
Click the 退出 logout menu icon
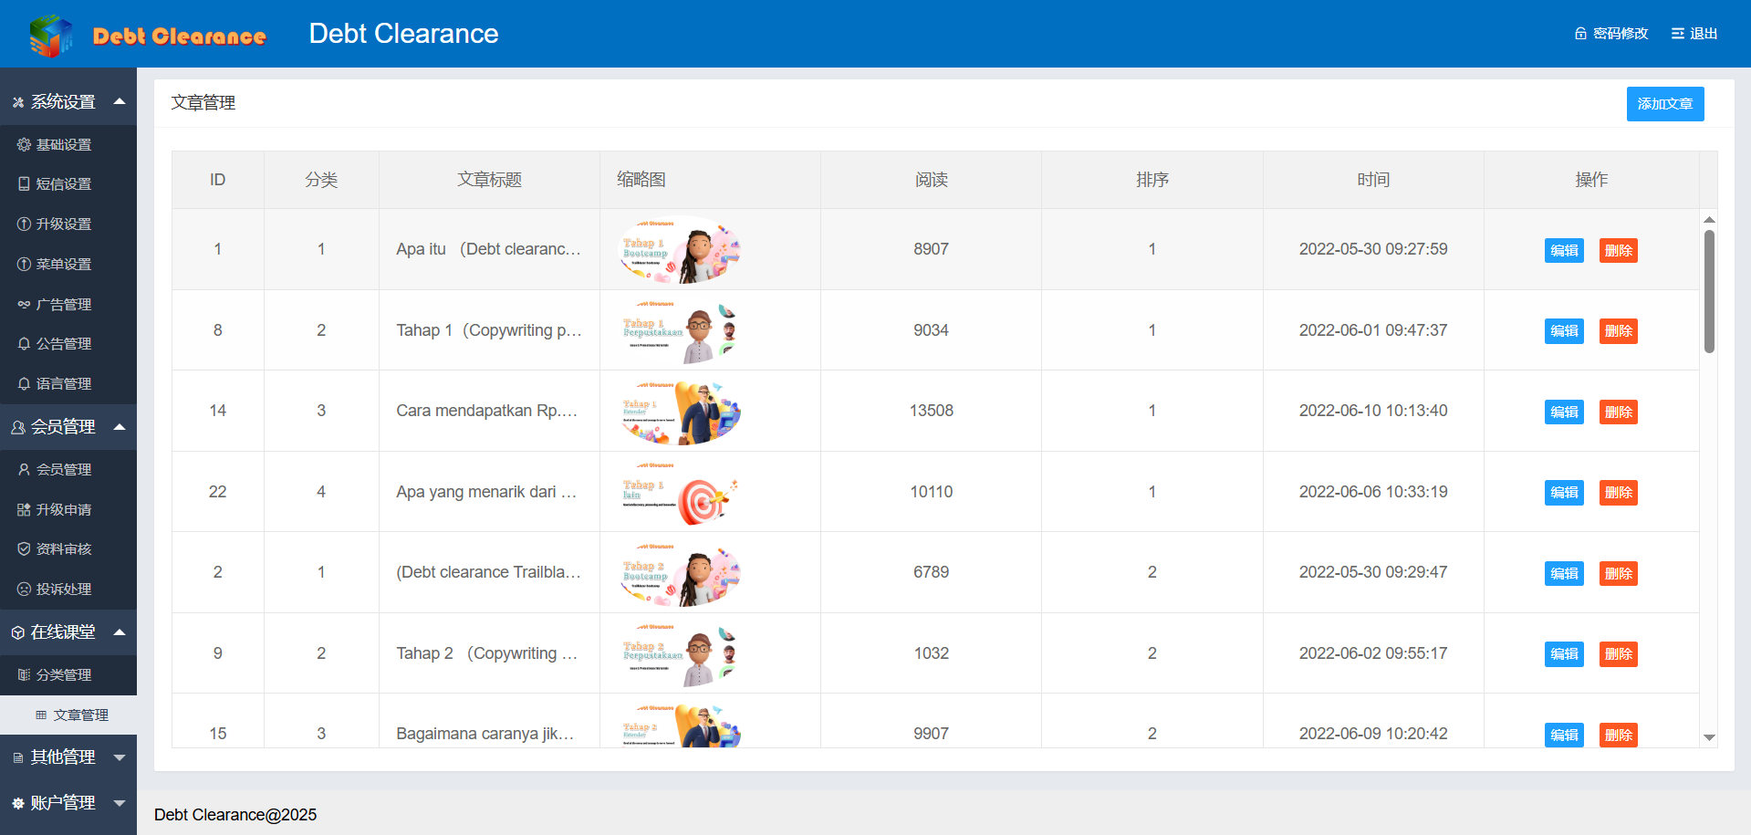coord(1677,34)
